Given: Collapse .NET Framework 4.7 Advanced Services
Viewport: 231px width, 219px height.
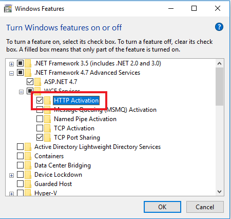Looking at the screenshot, I should [x=11, y=73].
